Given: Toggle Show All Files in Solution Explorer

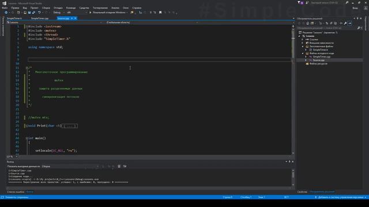Looking at the screenshot, I should 336,23.
